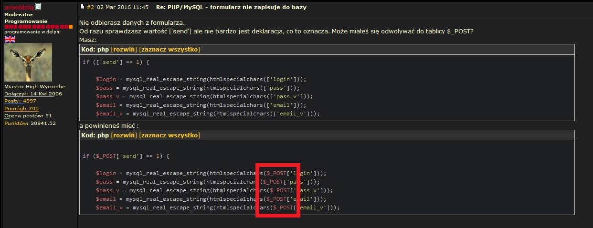The width and height of the screenshot is (593, 228).
Task: Click the post date '02 Mar 2016 11:45'
Action: pos(122,7)
